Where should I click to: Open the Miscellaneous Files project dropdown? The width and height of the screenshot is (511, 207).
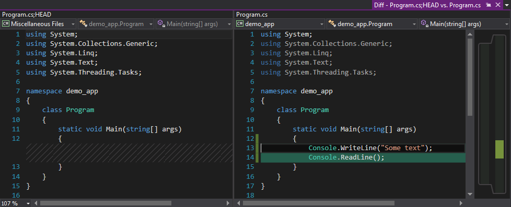pos(39,24)
